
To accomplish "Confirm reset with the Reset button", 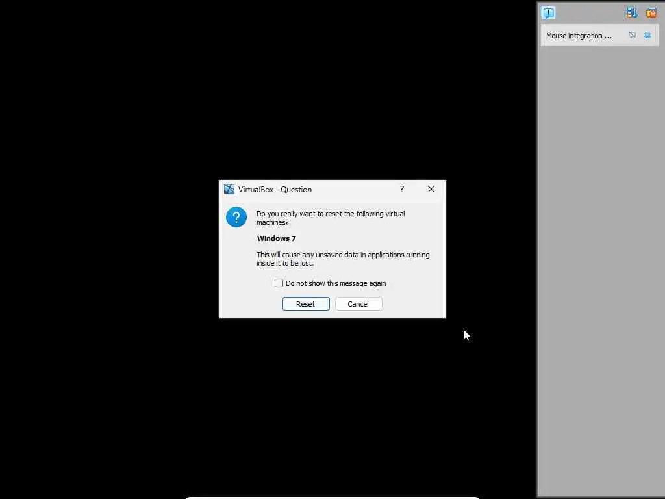I will 306,304.
